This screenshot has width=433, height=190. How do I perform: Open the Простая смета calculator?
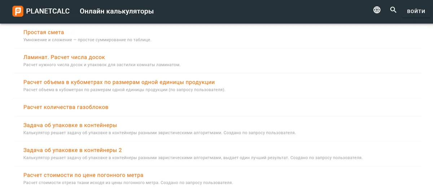pyautogui.click(x=44, y=32)
